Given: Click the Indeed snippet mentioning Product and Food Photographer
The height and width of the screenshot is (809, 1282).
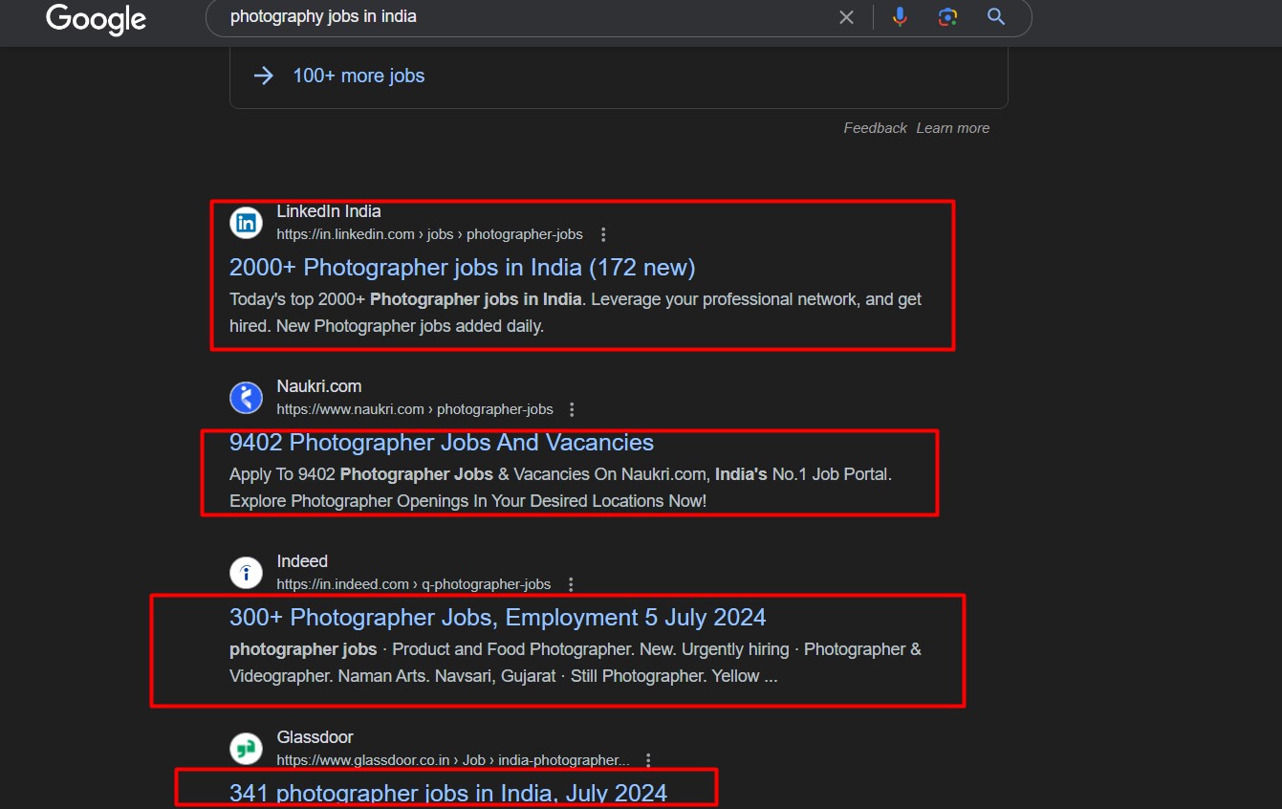Looking at the screenshot, I should pyautogui.click(x=576, y=663).
